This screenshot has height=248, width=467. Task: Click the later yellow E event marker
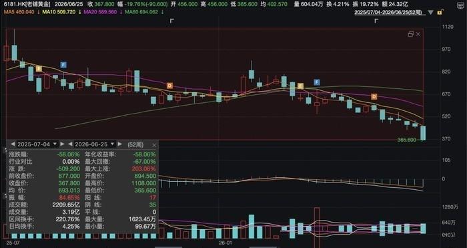click(x=300, y=86)
